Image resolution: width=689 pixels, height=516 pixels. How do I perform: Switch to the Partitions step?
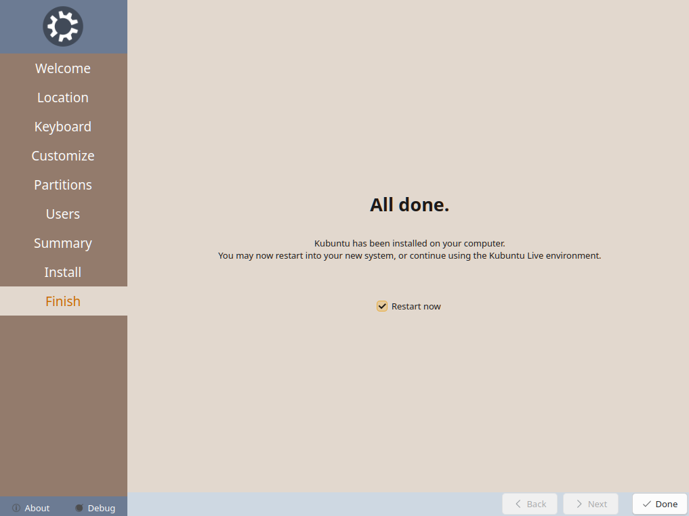point(63,185)
